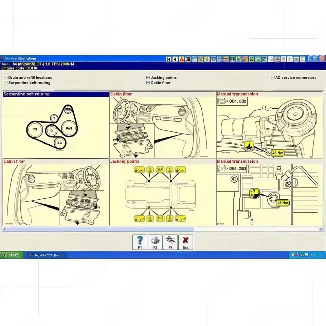
Task: Go to first page using bar-arrow icon
Action: tap(169, 59)
